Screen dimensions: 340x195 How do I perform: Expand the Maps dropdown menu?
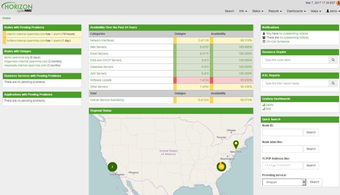tap(316, 11)
